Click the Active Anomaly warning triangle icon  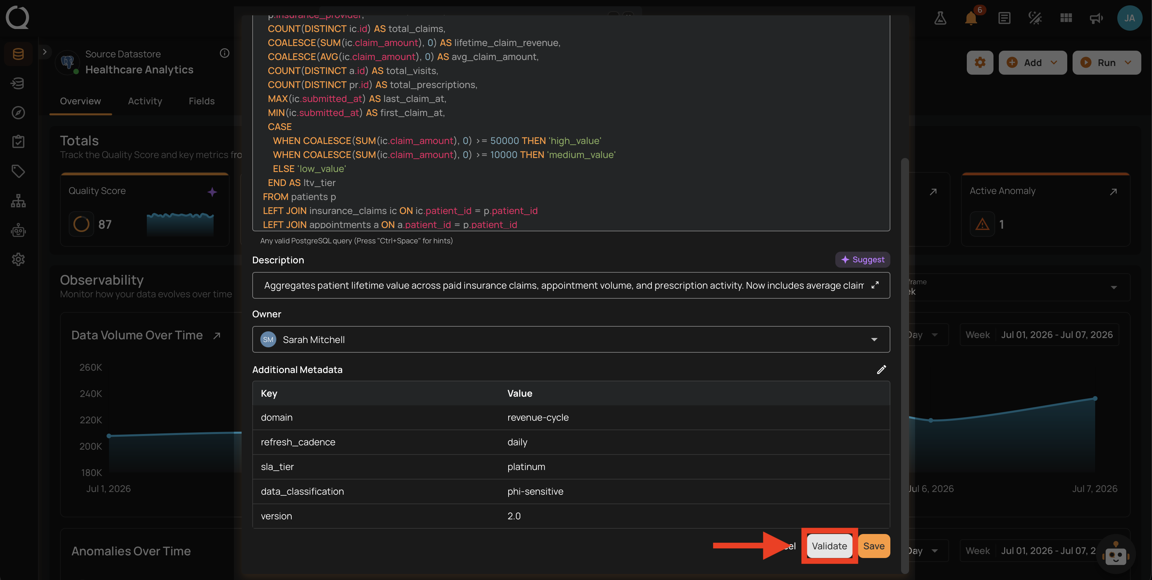(x=982, y=224)
